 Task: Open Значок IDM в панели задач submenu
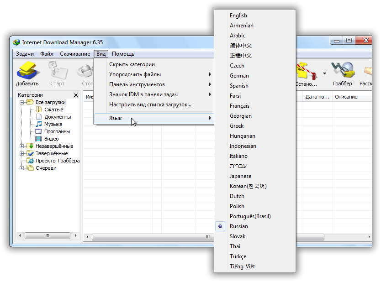(x=154, y=94)
